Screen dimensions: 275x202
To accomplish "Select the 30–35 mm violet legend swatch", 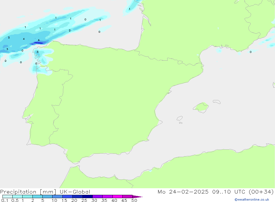I will click(97, 196).
